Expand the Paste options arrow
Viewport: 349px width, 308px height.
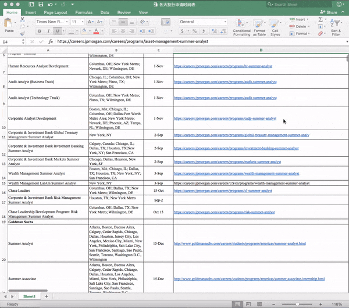[x=15, y=23]
